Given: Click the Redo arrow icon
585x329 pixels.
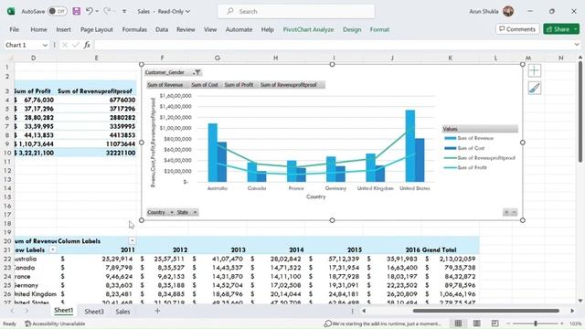Looking at the screenshot, I should (x=107, y=11).
